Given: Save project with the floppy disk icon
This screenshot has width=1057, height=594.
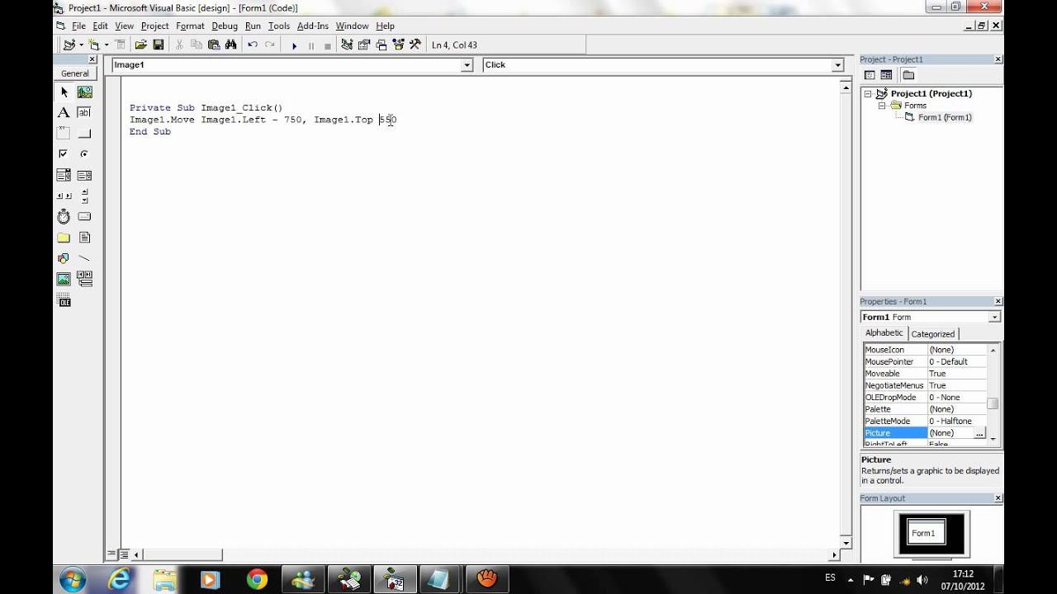Looking at the screenshot, I should (158, 45).
